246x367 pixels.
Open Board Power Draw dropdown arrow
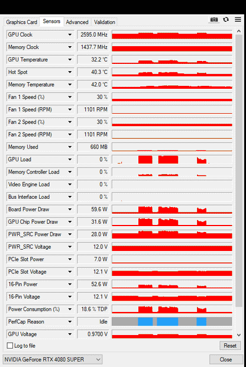tap(70, 210)
